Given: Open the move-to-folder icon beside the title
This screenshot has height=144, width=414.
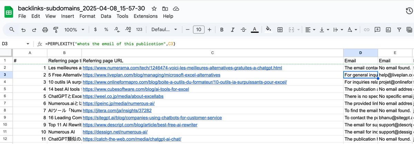Looking at the screenshot, I should [x=165, y=8].
